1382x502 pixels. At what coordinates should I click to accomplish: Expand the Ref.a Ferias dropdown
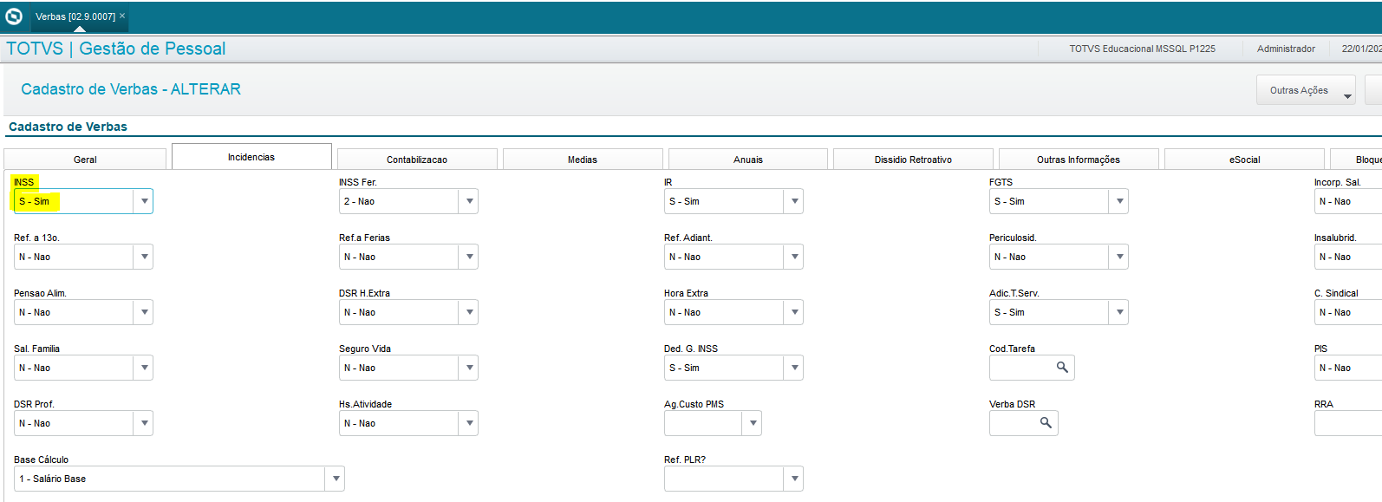point(469,257)
